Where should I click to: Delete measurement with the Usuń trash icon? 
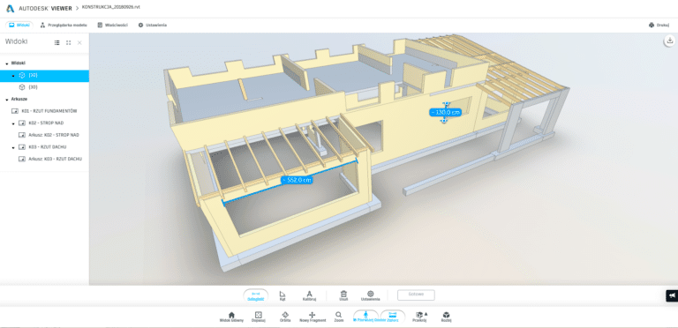coord(343,295)
